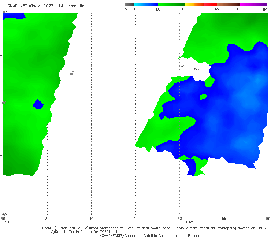Image resolution: width=271 pixels, height=238 pixels.
Task: Click the small islands outline near 52E, 46S
Action: (x=197, y=69)
